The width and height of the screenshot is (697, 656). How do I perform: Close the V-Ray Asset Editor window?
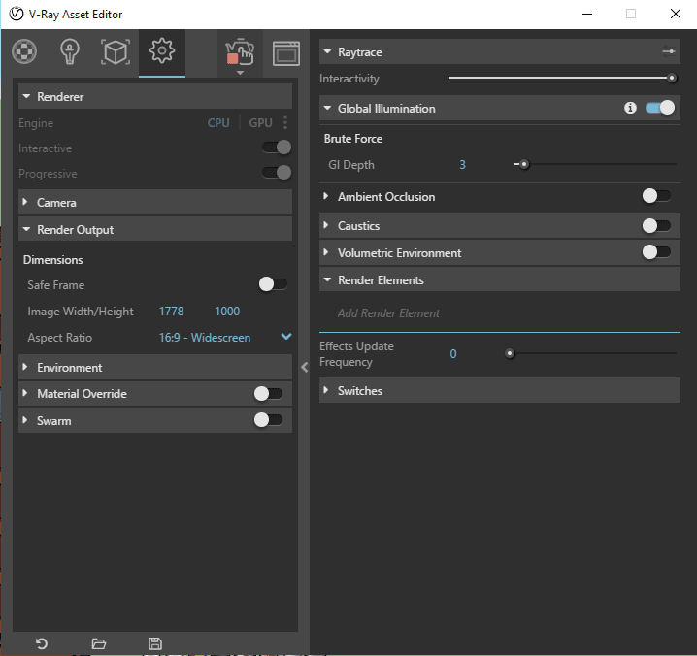coord(676,14)
